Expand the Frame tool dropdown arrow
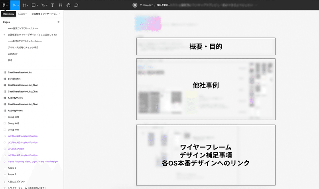This screenshot has width=319, height=189. (x=28, y=5)
